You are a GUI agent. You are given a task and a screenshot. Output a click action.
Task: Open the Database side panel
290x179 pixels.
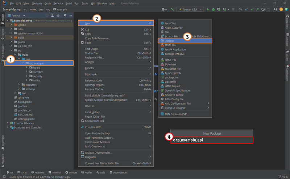pos(287,40)
